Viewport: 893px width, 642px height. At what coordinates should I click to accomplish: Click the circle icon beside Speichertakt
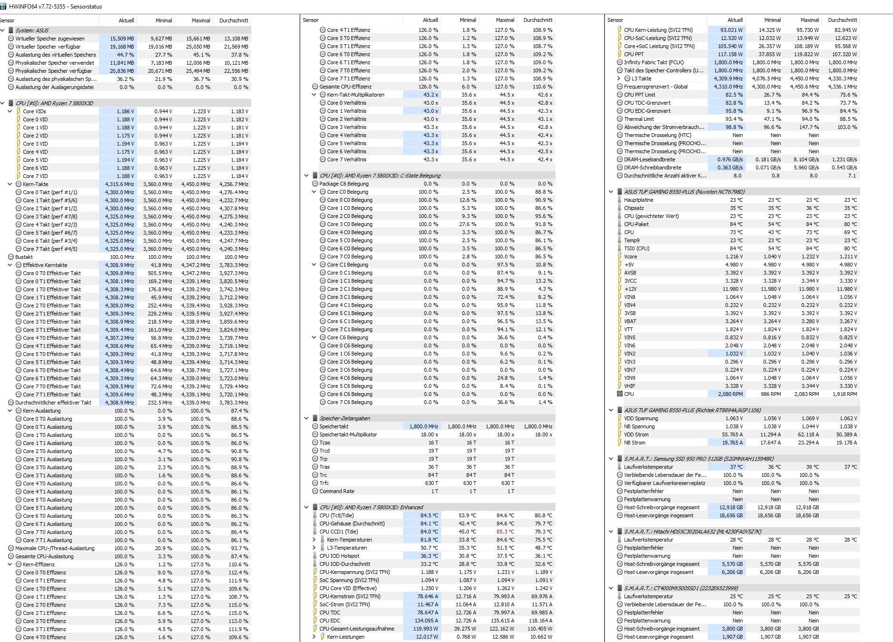pos(315,426)
